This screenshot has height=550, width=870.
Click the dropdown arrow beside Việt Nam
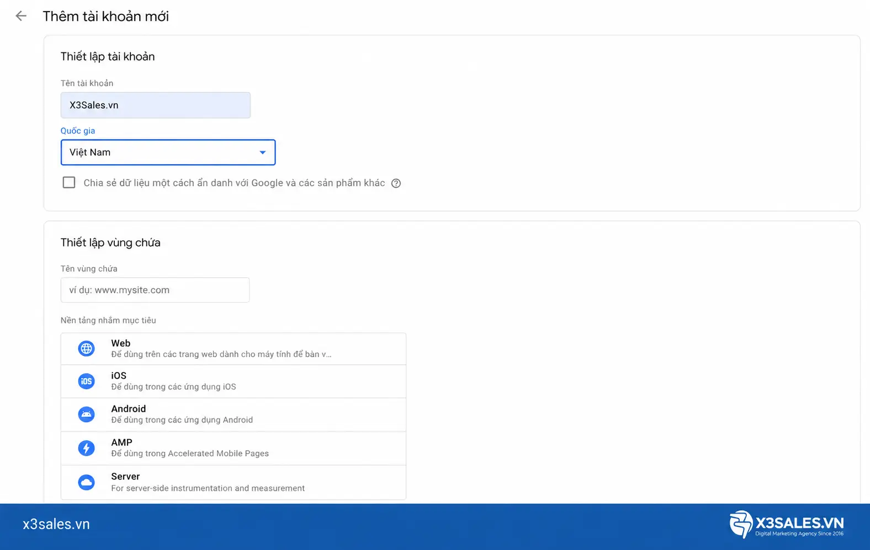point(263,153)
